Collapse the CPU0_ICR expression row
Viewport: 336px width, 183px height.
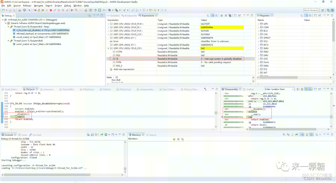point(108,48)
